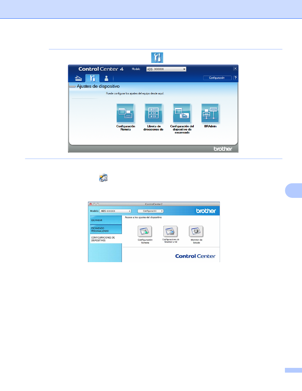Close the ControlCenter4 window
This screenshot has width=302, height=391.
235,69
